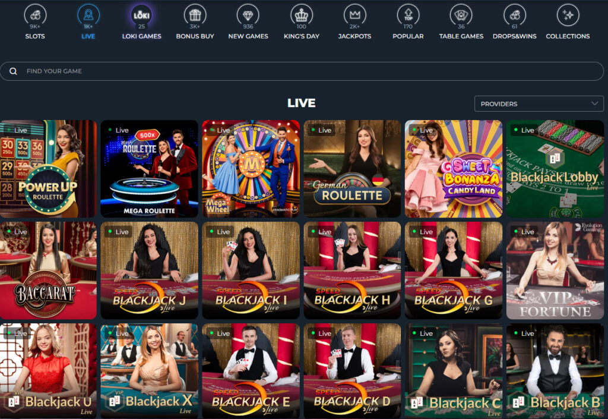Open the Drops&Wins category icon
Viewport: 608px width, 419px height.
[x=515, y=15]
